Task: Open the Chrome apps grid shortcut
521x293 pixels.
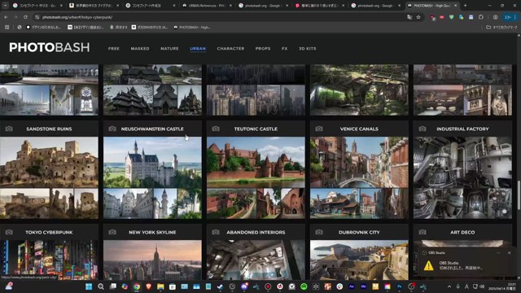Action: pyautogui.click(x=7, y=27)
